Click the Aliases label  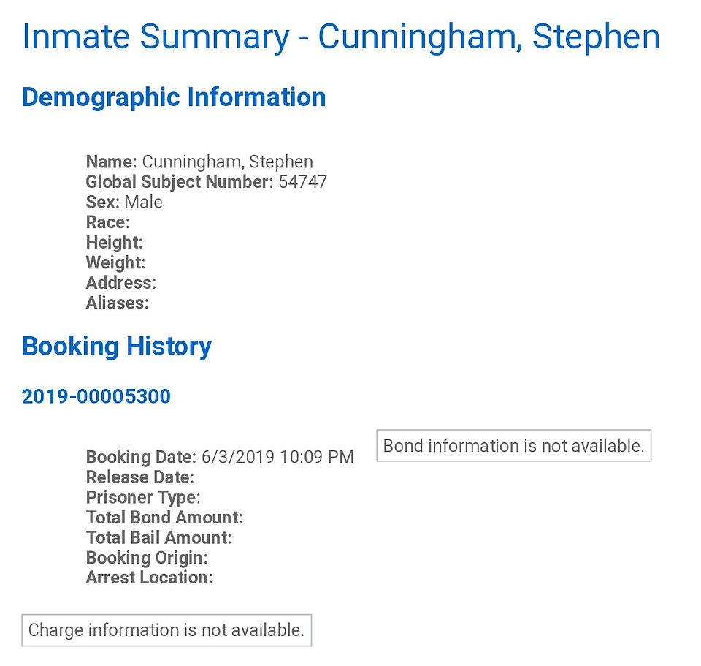(117, 303)
